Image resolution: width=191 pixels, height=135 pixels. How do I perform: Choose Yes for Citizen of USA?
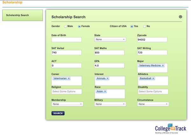[x=131, y=26]
